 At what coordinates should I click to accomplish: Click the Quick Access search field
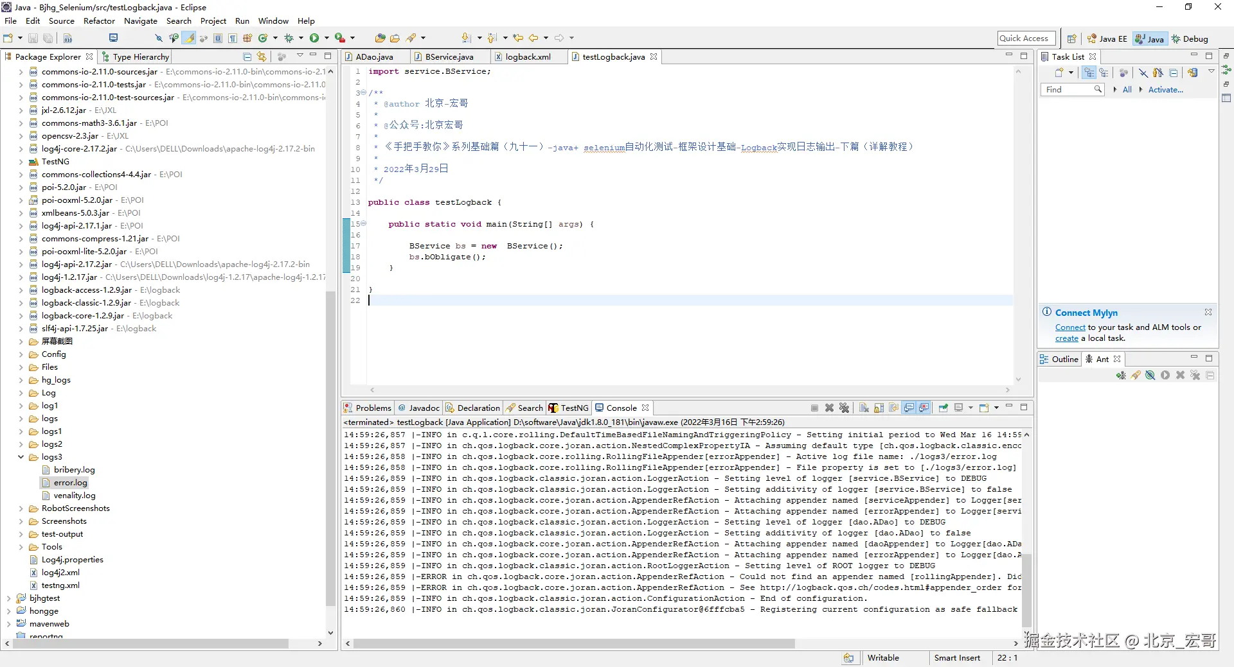pyautogui.click(x=1026, y=39)
